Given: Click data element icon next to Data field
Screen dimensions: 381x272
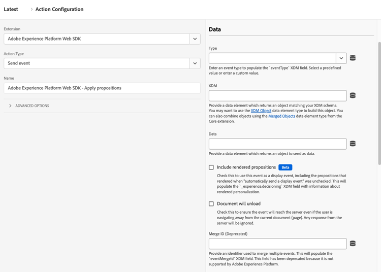Looking at the screenshot, I should 353,144.
